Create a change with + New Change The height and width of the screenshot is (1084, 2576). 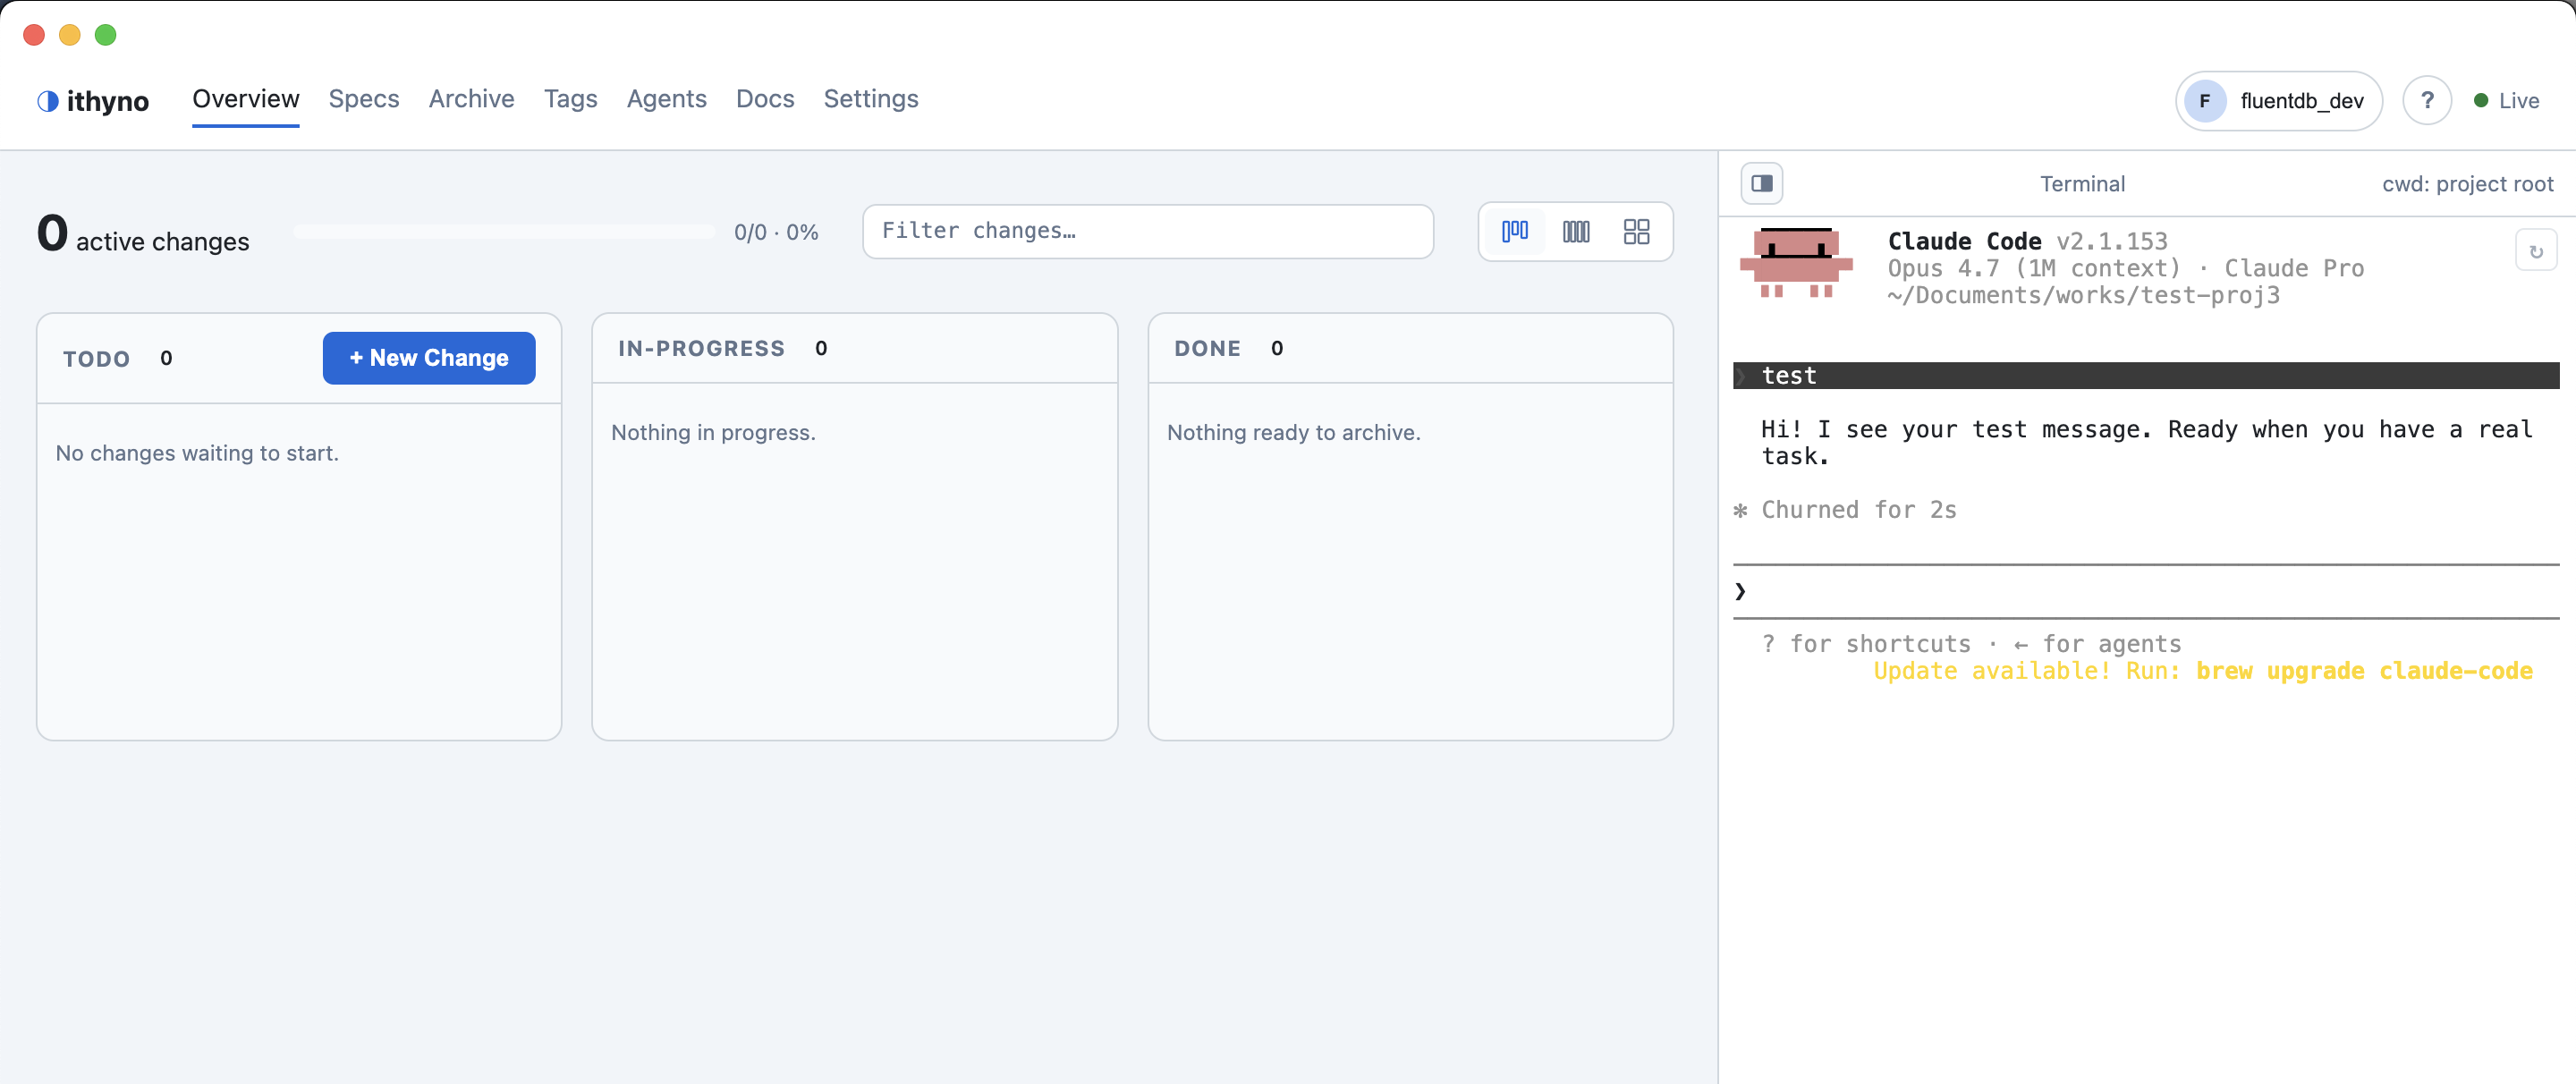pyautogui.click(x=429, y=358)
